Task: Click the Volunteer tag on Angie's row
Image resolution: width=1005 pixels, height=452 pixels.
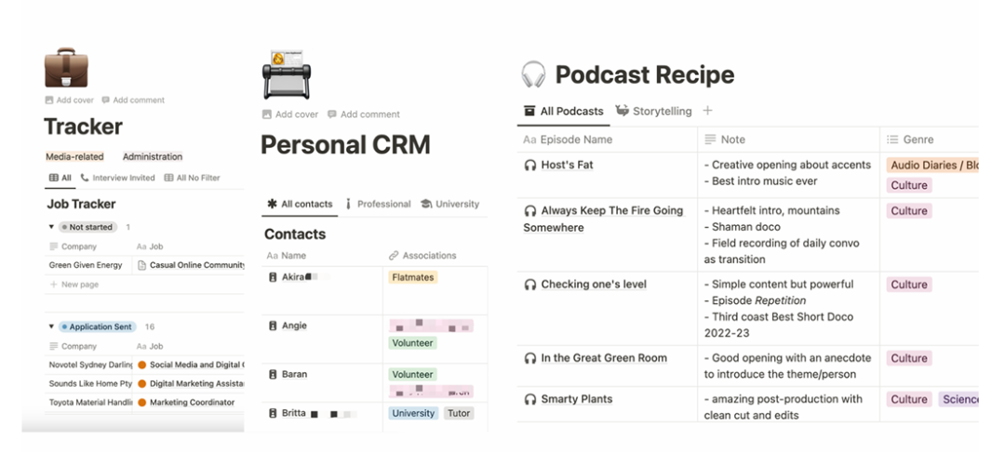Action: tap(413, 343)
